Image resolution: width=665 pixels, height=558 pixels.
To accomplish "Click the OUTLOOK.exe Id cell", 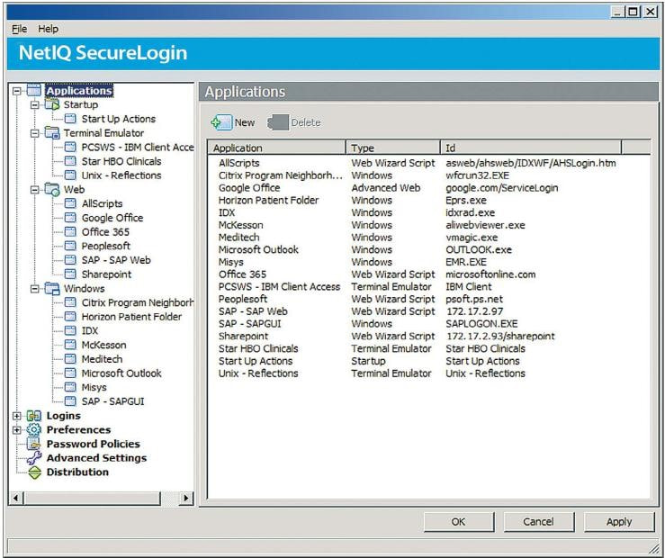I will [479, 249].
